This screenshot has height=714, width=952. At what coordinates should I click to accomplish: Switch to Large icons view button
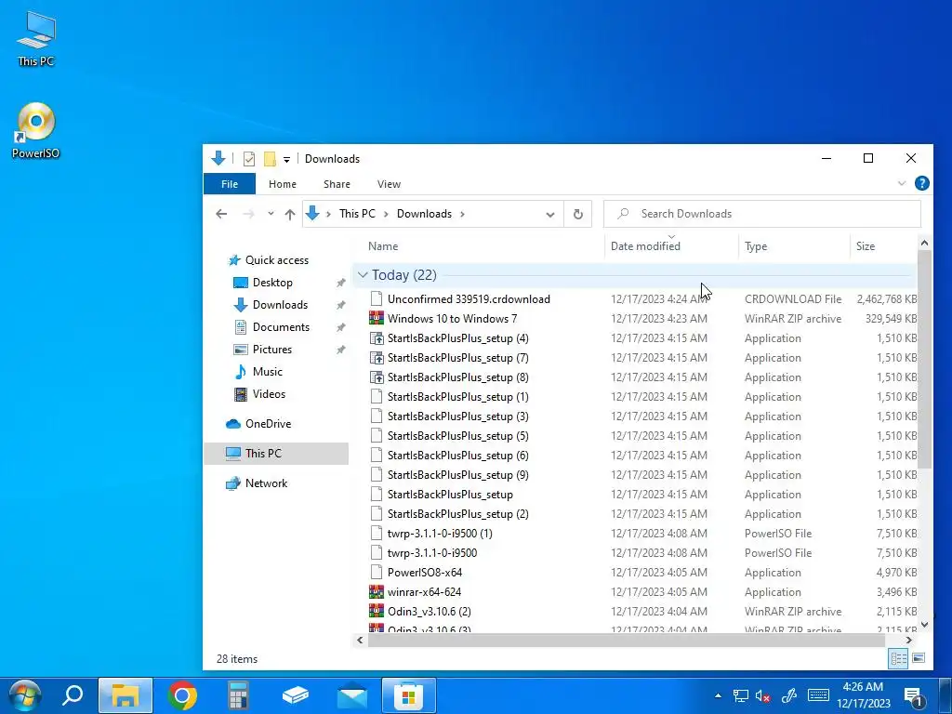tap(918, 658)
